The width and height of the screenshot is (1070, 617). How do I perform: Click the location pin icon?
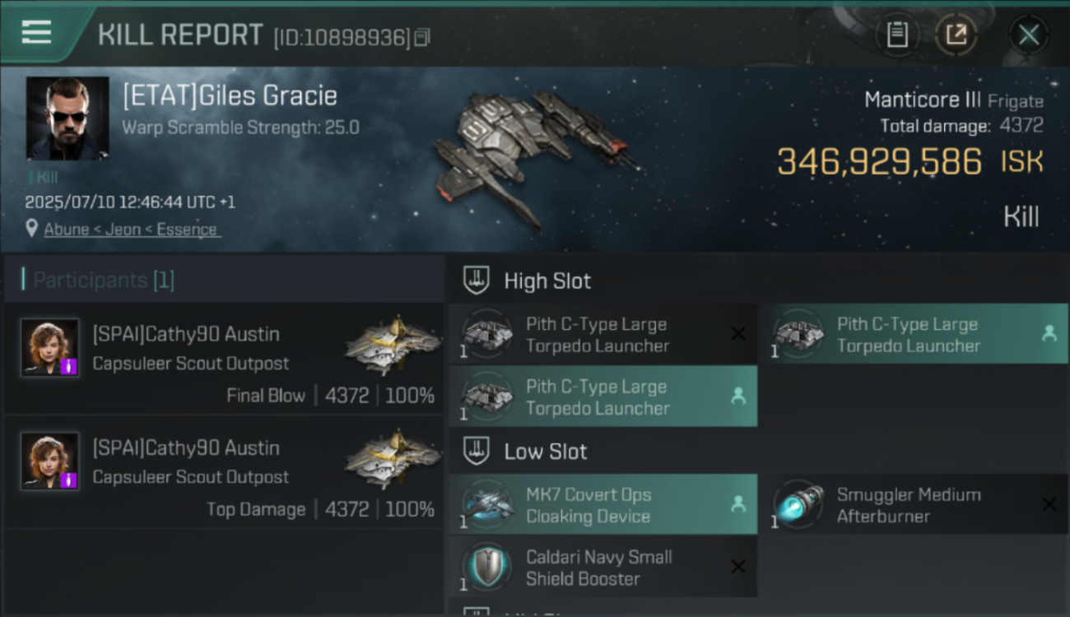32,229
